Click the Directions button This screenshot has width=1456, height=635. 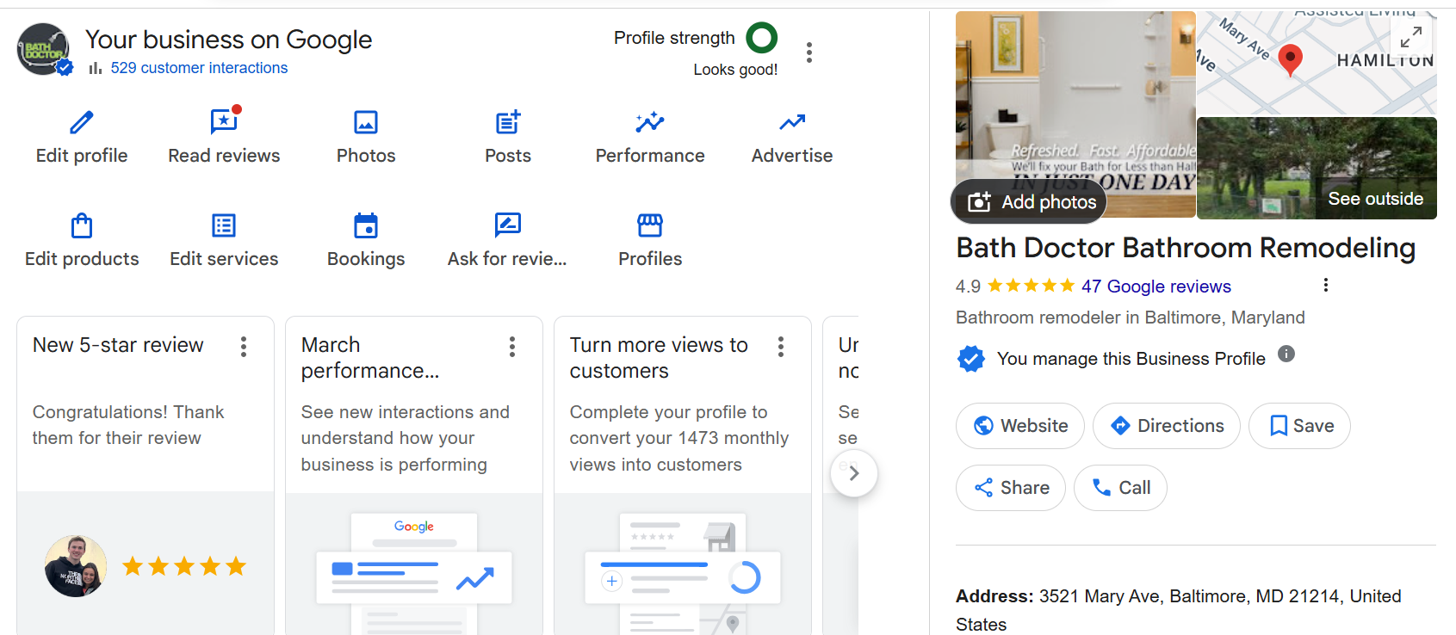point(1167,426)
